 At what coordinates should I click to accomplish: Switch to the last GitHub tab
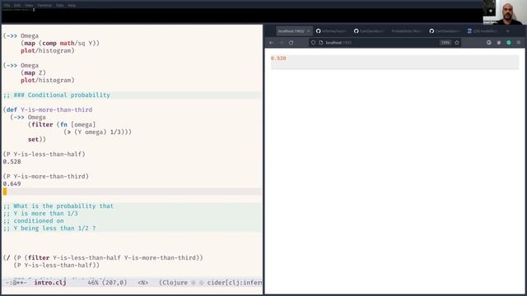(445, 31)
